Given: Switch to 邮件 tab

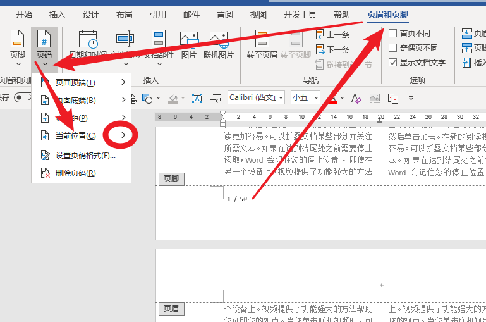Looking at the screenshot, I should (x=191, y=15).
